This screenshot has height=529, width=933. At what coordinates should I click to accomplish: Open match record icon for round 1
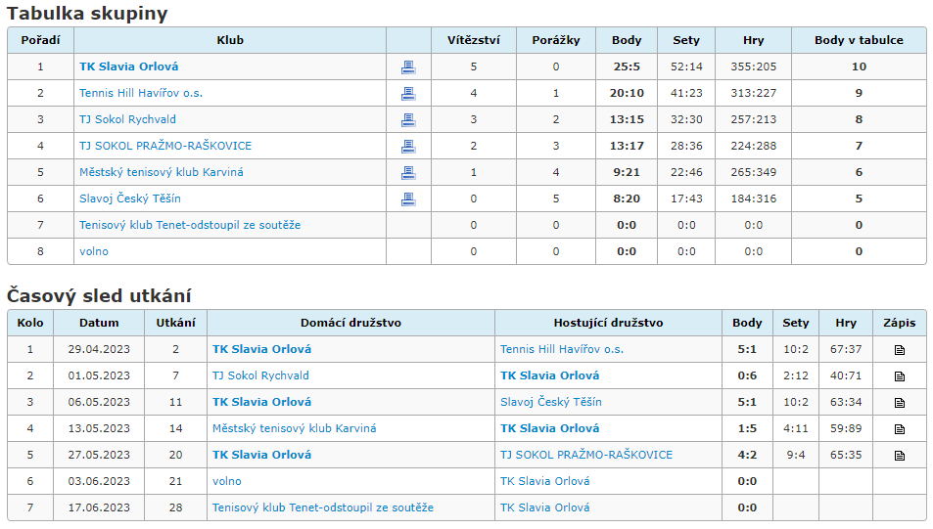(899, 350)
